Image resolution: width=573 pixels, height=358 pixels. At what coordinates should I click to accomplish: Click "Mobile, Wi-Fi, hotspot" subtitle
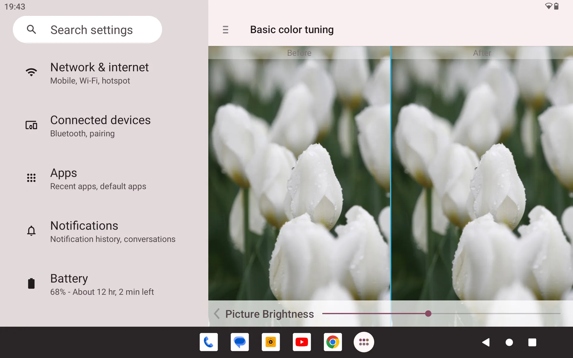(90, 81)
